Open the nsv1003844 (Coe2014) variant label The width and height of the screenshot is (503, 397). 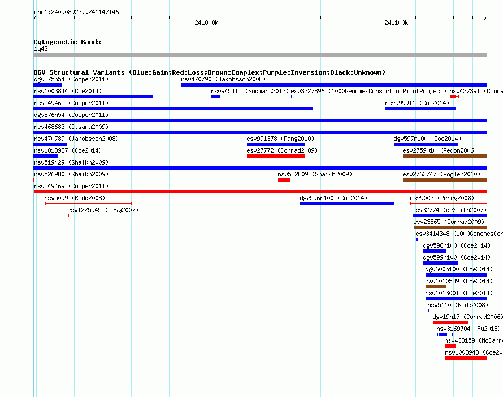click(68, 91)
